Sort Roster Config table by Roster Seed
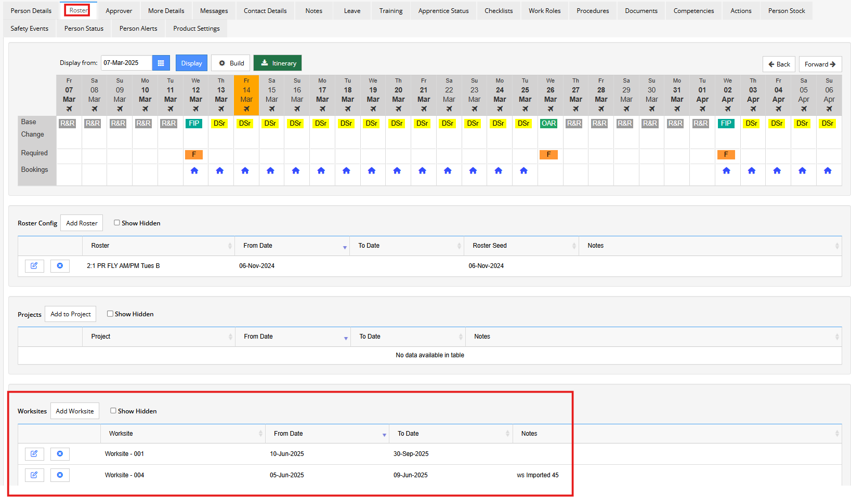851x497 pixels. pyautogui.click(x=521, y=246)
